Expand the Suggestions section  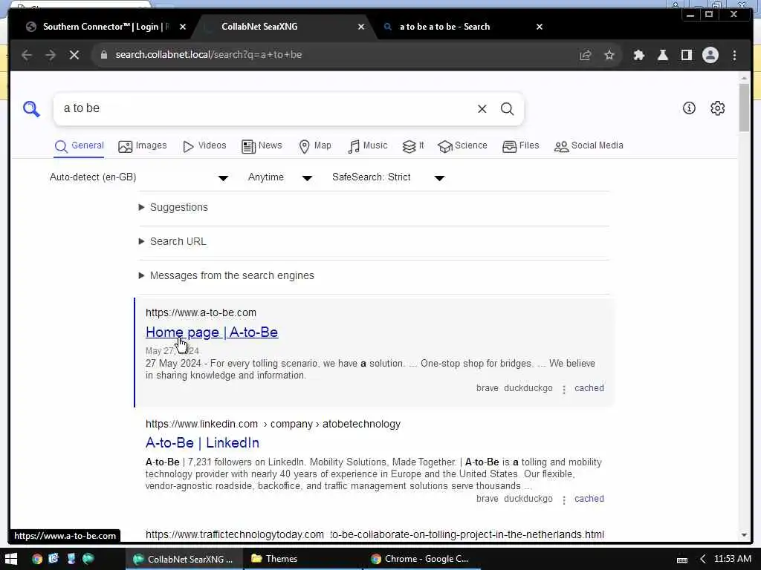tap(174, 208)
